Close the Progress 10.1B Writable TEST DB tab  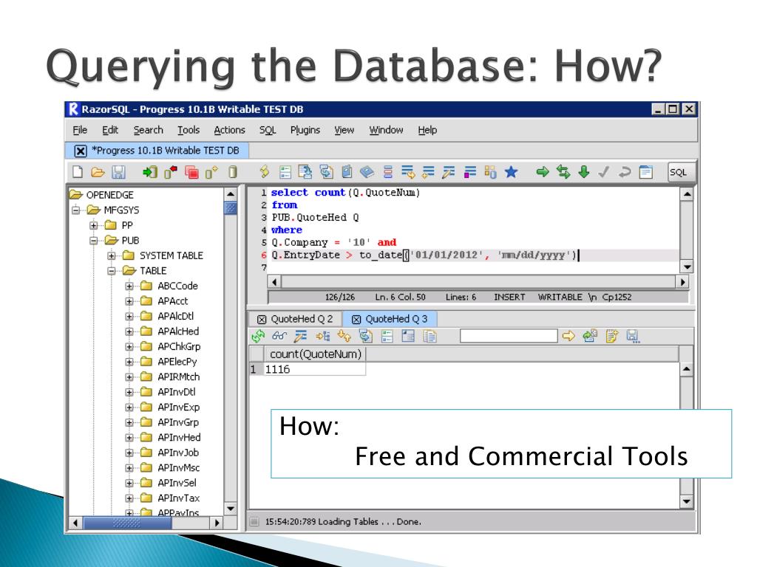click(x=81, y=151)
